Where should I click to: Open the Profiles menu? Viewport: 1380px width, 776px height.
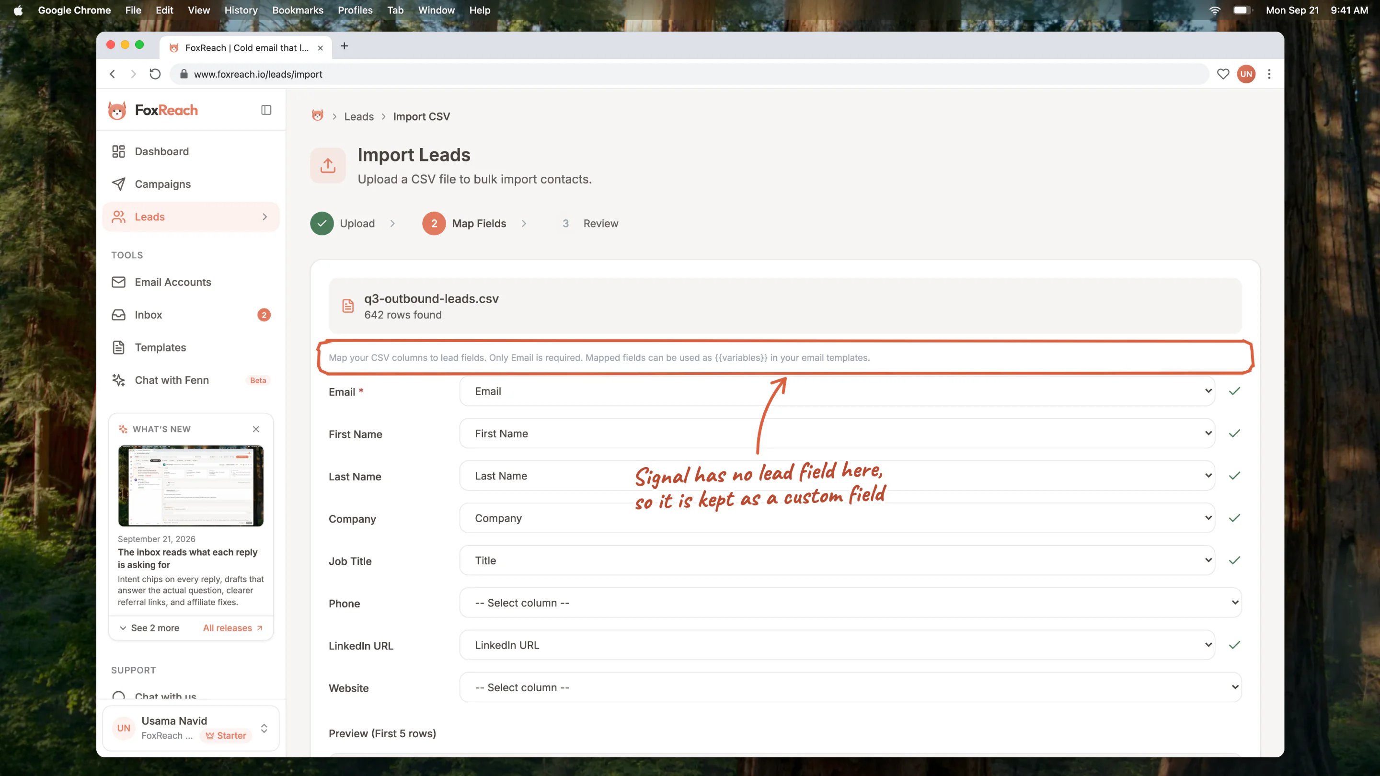(x=355, y=10)
